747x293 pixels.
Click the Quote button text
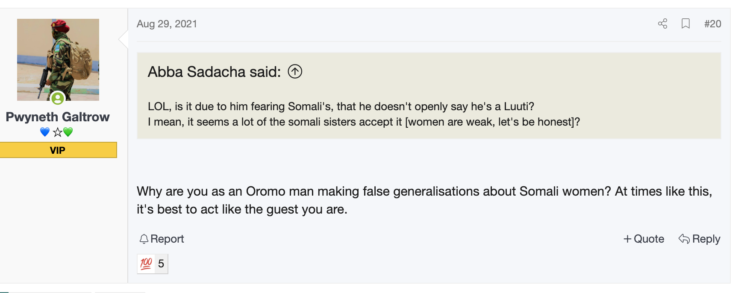pyautogui.click(x=649, y=239)
